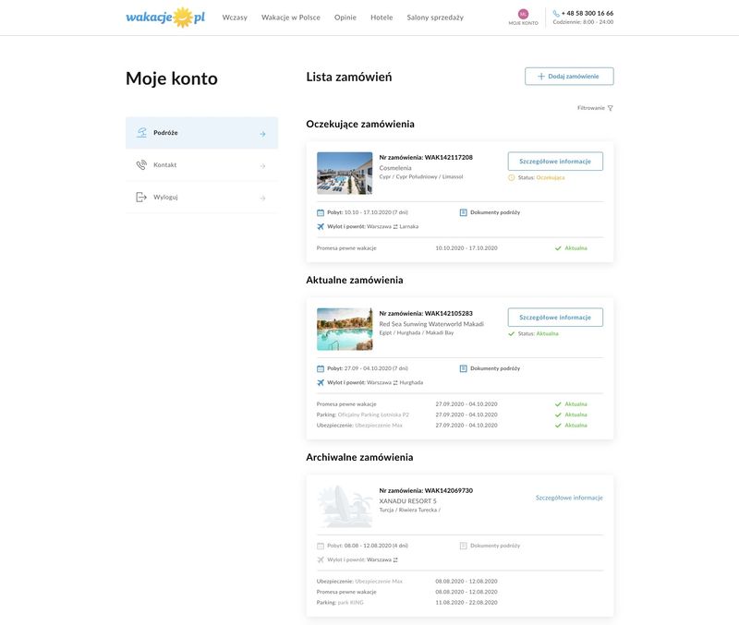Open the Moje konto avatar icon
The height and width of the screenshot is (625, 739).
coord(523,14)
